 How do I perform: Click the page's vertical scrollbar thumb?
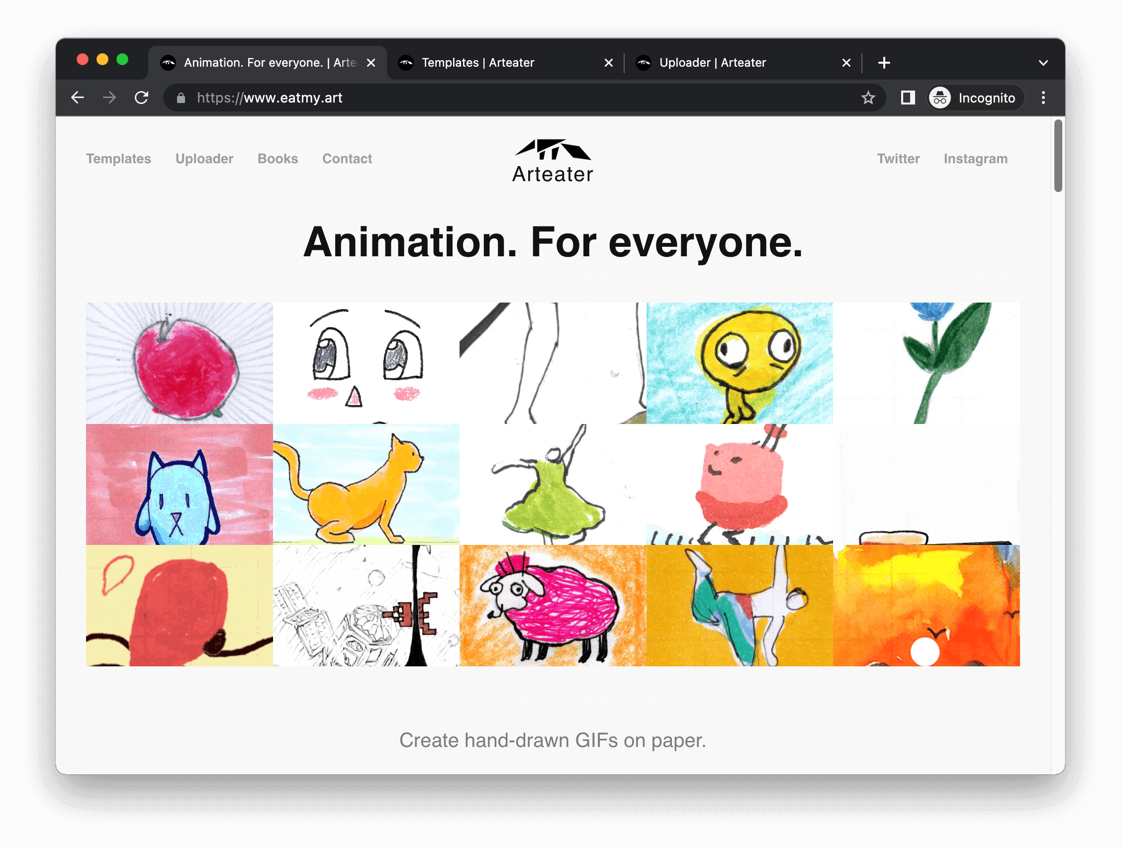(x=1058, y=156)
